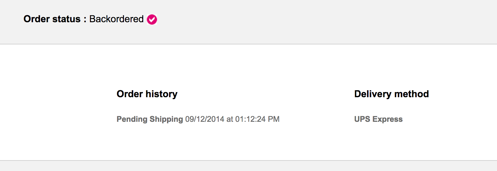
Task: Click the divider line below the status header
Action: tap(248, 44)
